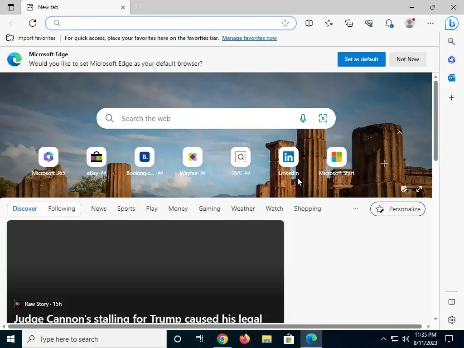
Task: Click taskbar Type here to search
Action: point(94,339)
